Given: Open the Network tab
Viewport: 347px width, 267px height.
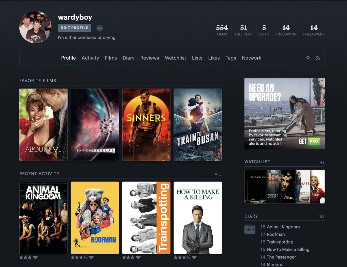Looking at the screenshot, I should [x=252, y=58].
